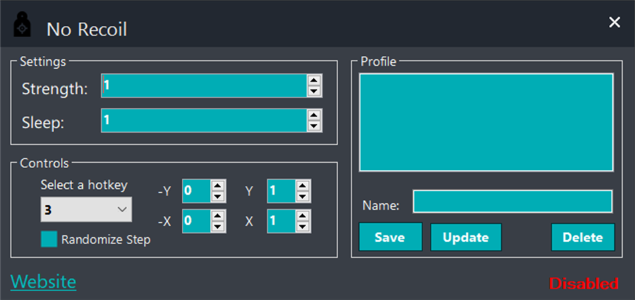
Task: Click the No Recoil title text
Action: 87,29
